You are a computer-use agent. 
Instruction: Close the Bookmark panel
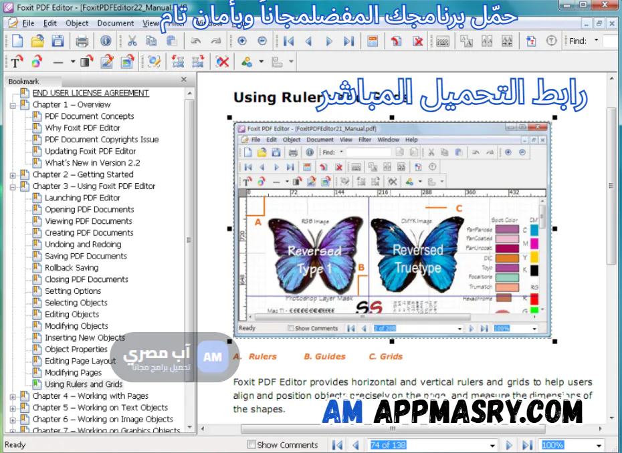coord(184,80)
